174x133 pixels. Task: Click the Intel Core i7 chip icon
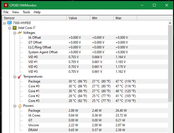tap(15, 28)
